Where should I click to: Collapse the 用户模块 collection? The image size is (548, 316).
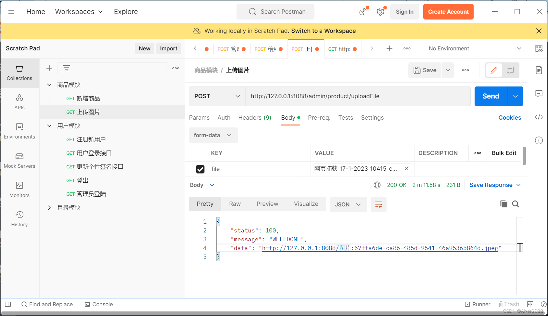(49, 126)
